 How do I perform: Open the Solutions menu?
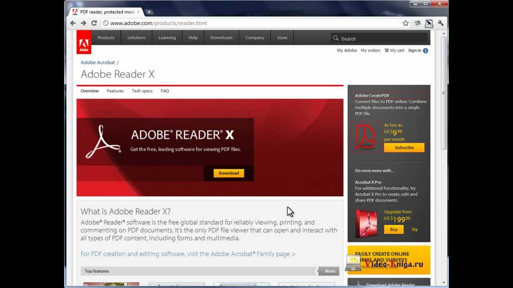pyautogui.click(x=136, y=38)
